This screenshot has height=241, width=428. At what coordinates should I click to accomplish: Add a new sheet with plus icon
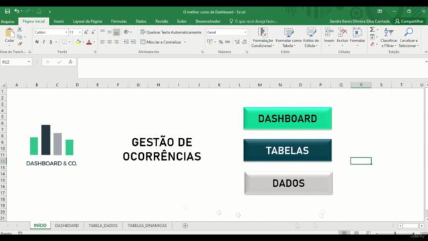coord(185,226)
